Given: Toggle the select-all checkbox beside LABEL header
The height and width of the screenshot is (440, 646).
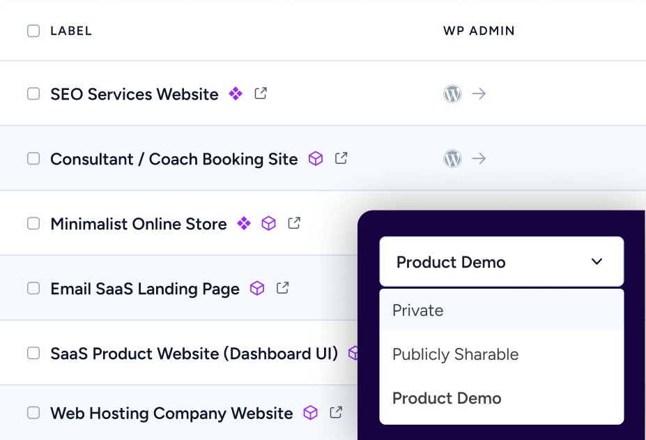Looking at the screenshot, I should 33,31.
